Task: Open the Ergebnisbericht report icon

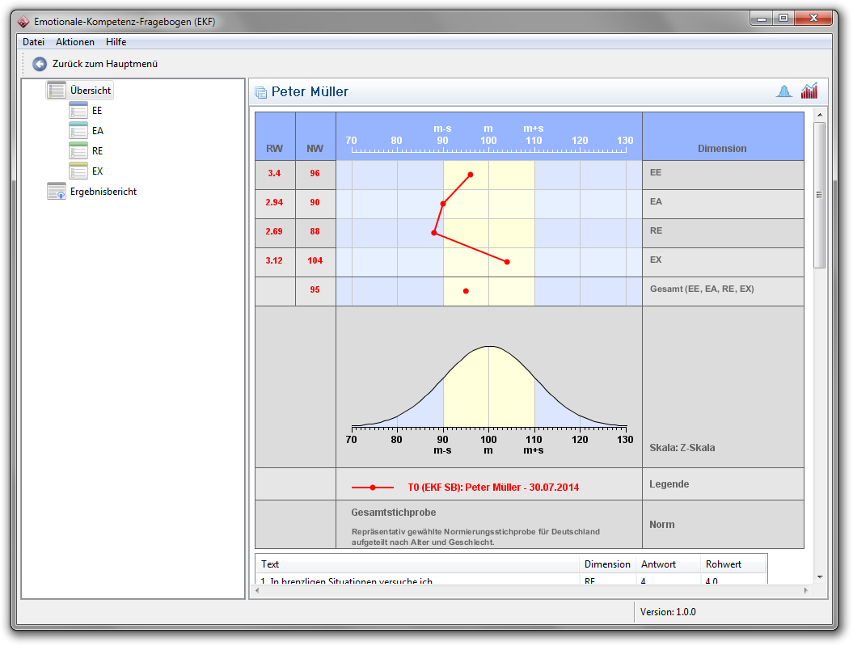Action: (x=57, y=192)
